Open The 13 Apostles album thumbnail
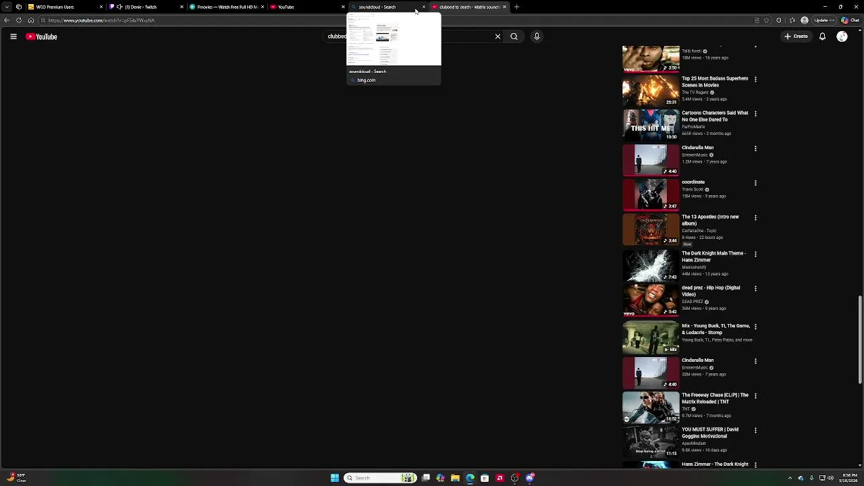The image size is (864, 486). tap(651, 229)
